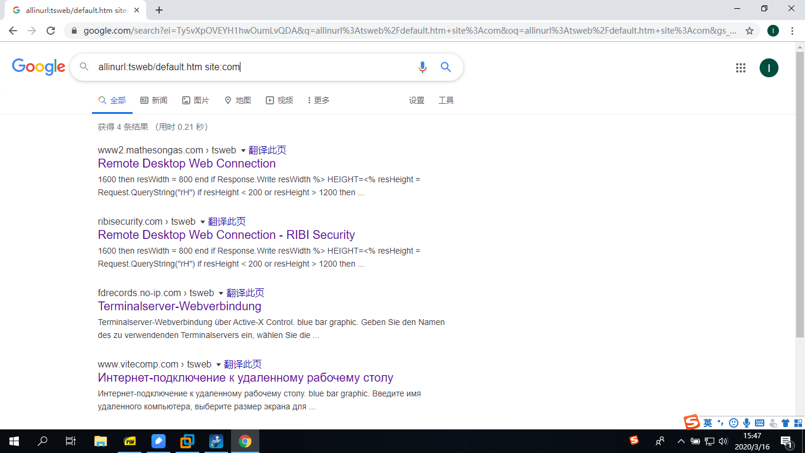Translate mathesongas result via 翻译此页
805x453 pixels.
coord(268,150)
